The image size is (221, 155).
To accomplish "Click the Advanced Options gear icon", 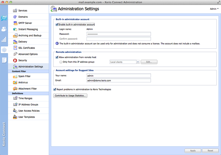I will click(x=15, y=54).
